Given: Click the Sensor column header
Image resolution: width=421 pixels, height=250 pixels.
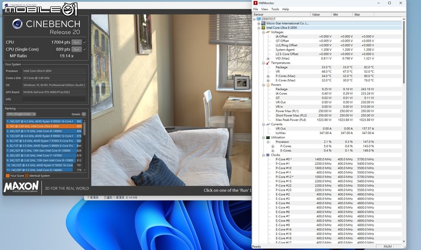Looking at the screenshot, I should (x=281, y=15).
